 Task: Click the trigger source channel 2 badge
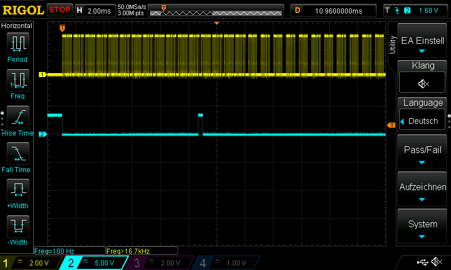[x=407, y=11]
